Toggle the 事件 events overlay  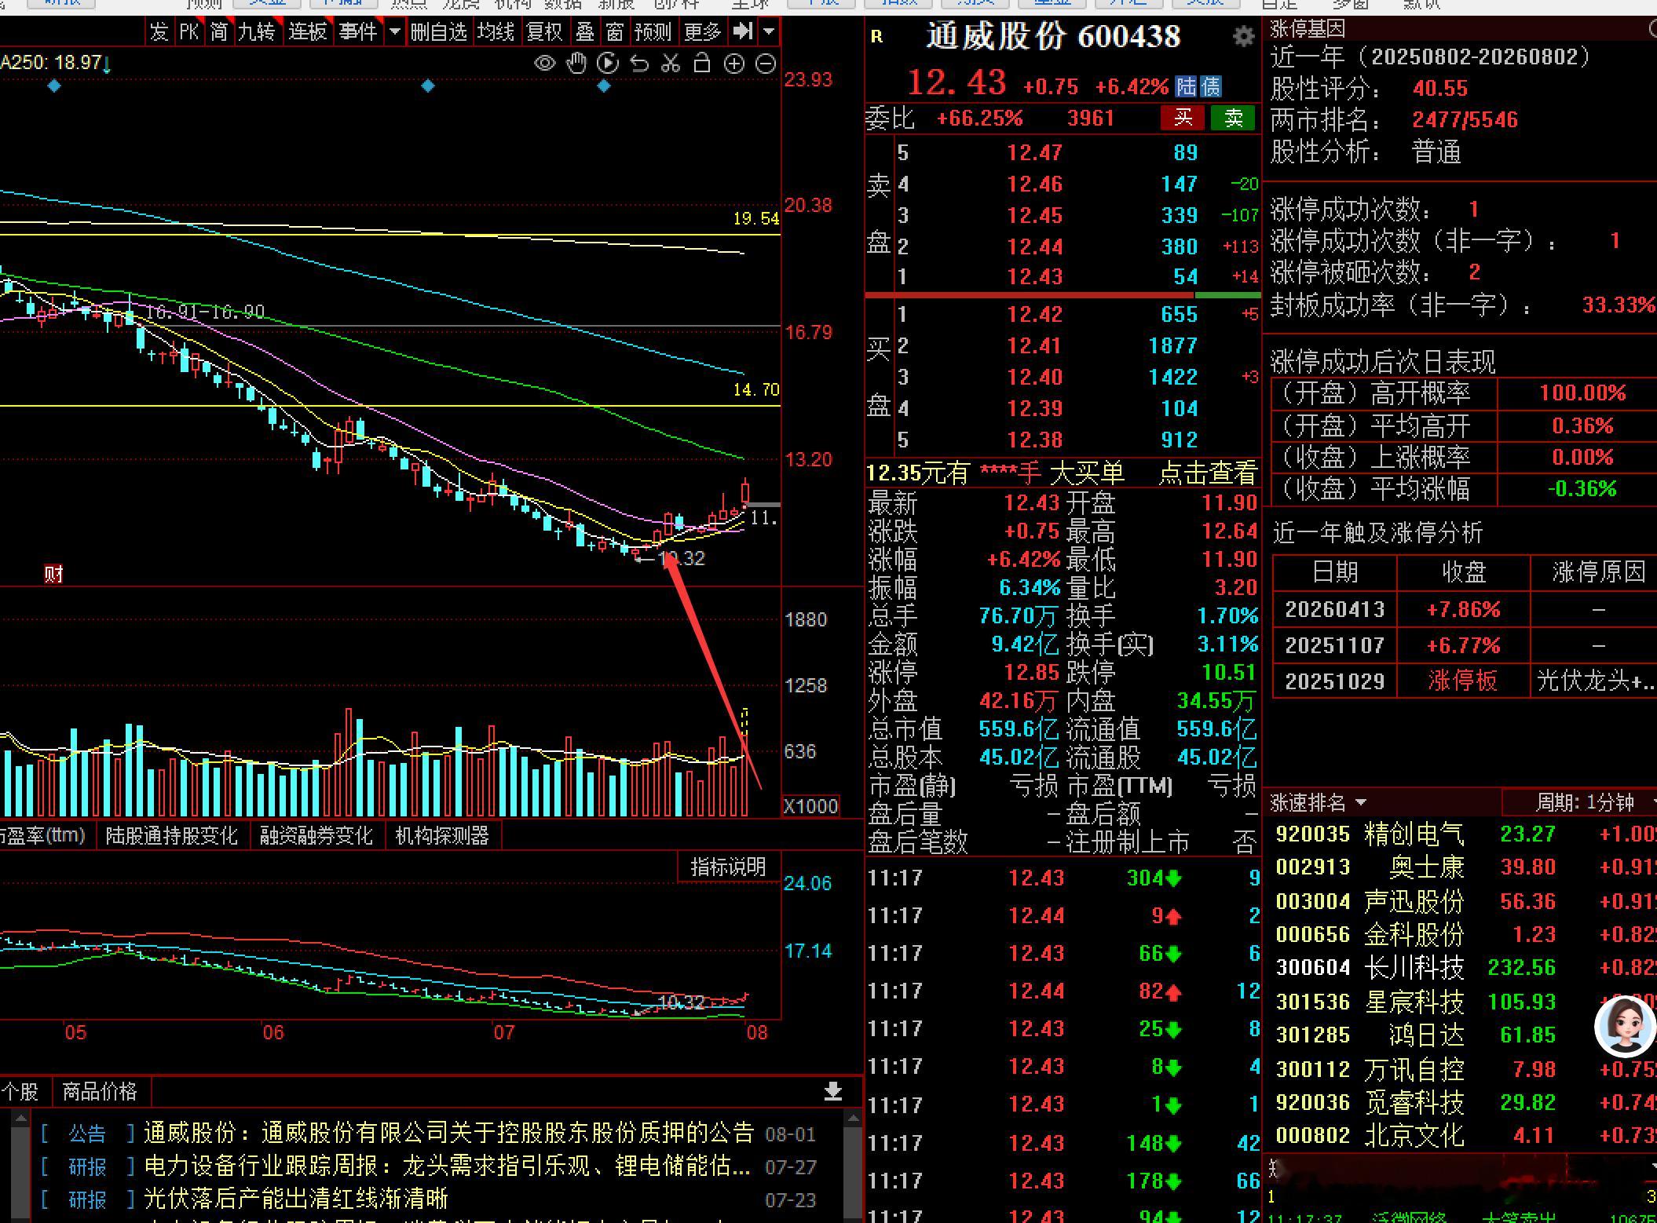click(357, 31)
